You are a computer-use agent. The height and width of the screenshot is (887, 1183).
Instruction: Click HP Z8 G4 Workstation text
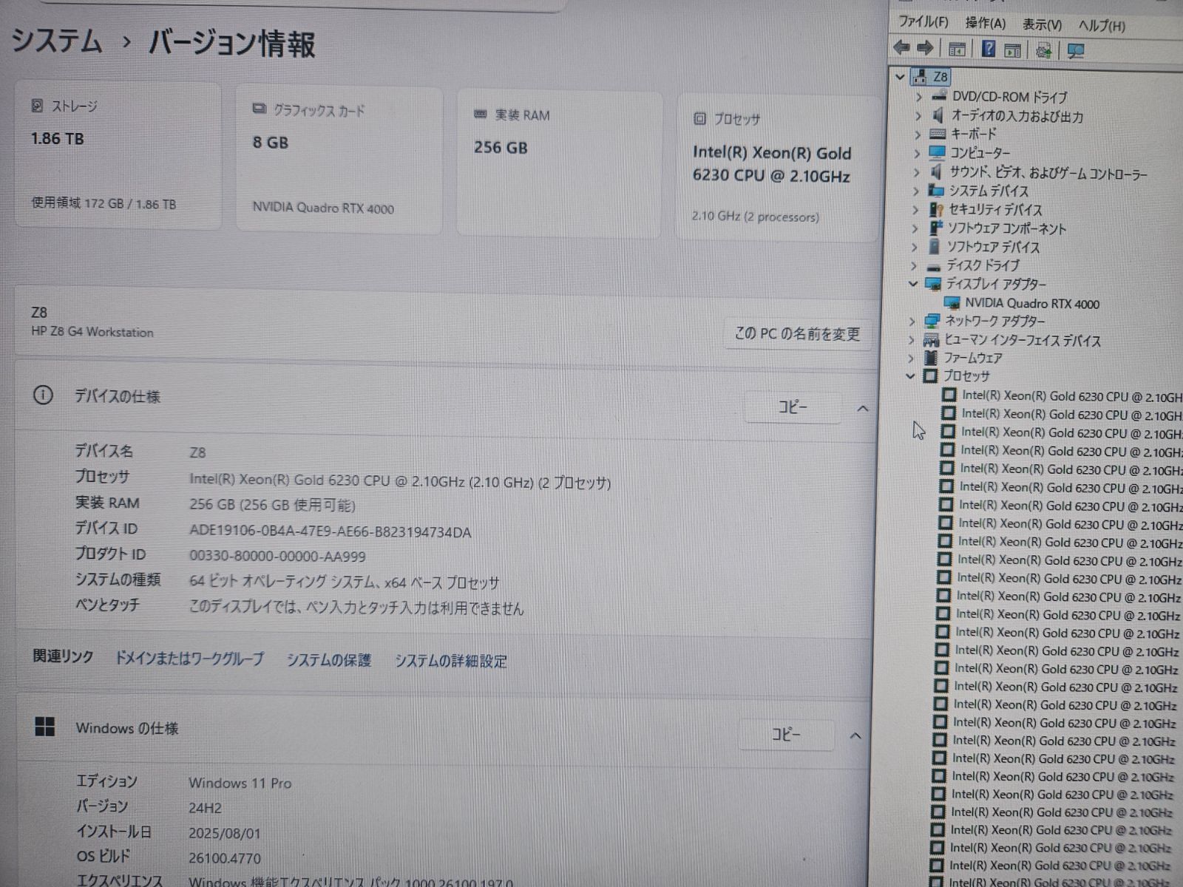(92, 332)
